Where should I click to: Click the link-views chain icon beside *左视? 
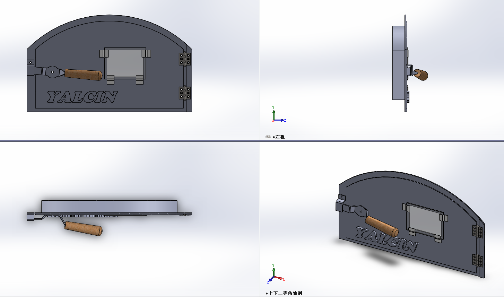tap(268, 137)
